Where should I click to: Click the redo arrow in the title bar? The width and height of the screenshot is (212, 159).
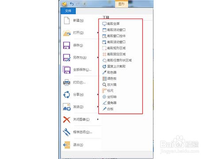[x=78, y=4]
